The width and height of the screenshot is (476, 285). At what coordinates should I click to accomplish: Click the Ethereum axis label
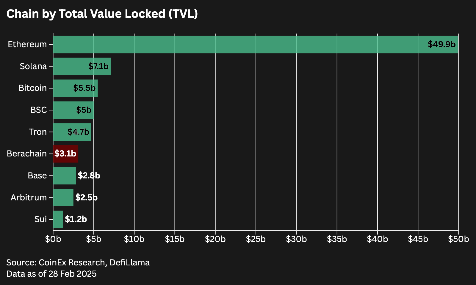[27, 45]
